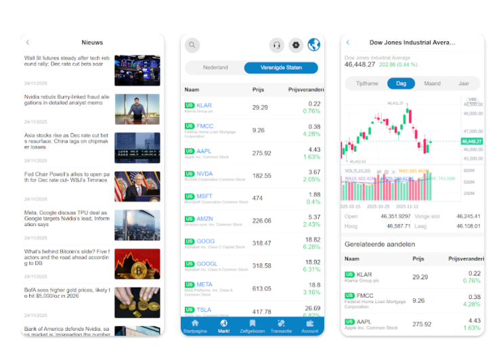
Task: Click the Vorige slot 46,245.41 value
Action: coord(468,217)
